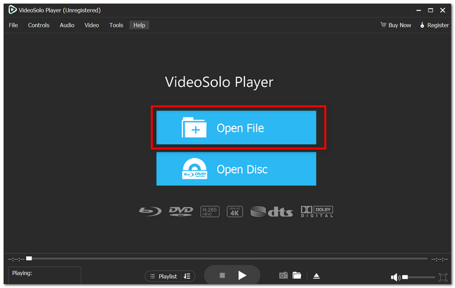Take a snapshot with camera icon
This screenshot has width=455, height=288.
pyautogui.click(x=283, y=275)
